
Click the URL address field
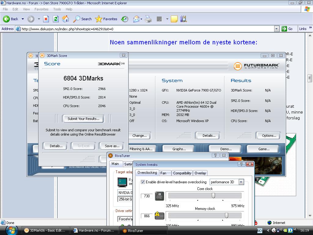click(145, 29)
